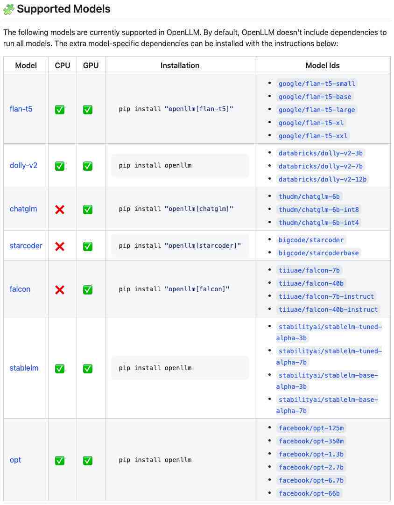Image resolution: width=394 pixels, height=505 pixels.
Task: Click the facebook/opt-2.7b model ID
Action: [x=311, y=467]
